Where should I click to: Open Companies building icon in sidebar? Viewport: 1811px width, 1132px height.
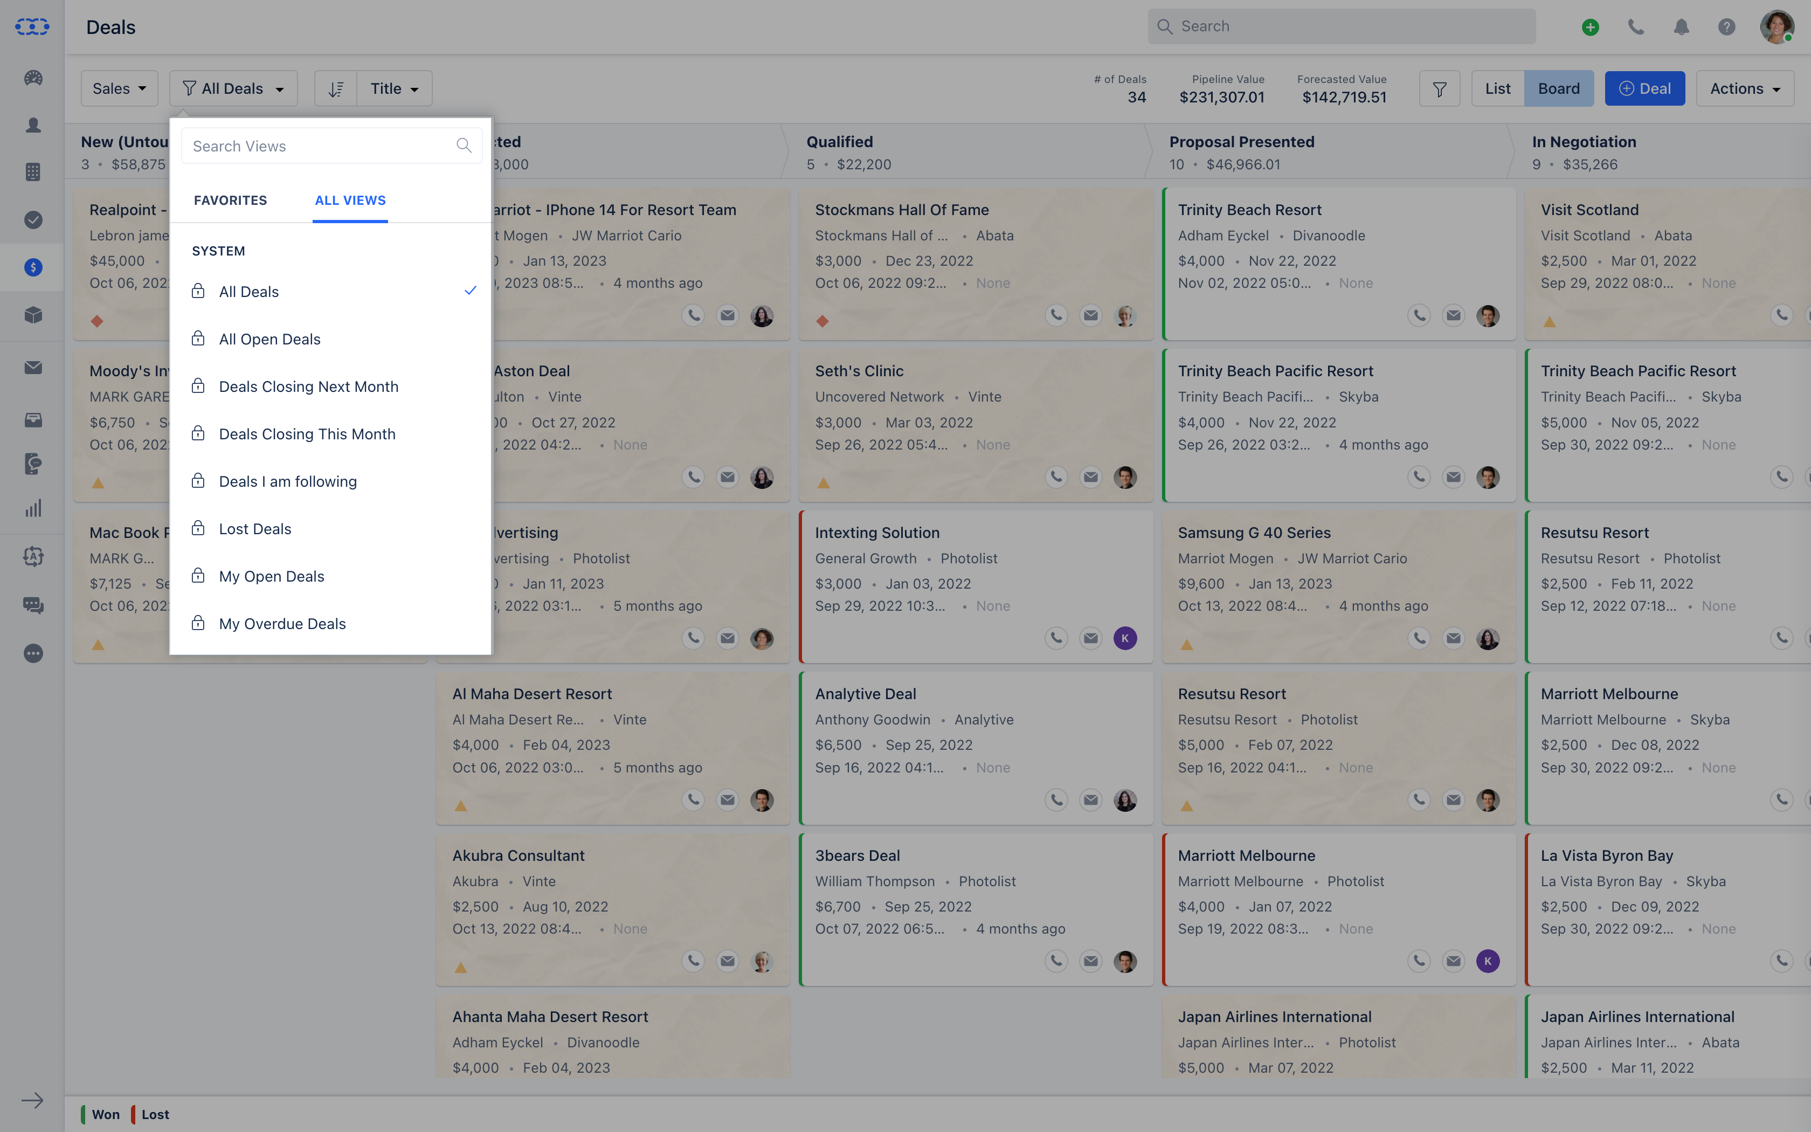(33, 172)
